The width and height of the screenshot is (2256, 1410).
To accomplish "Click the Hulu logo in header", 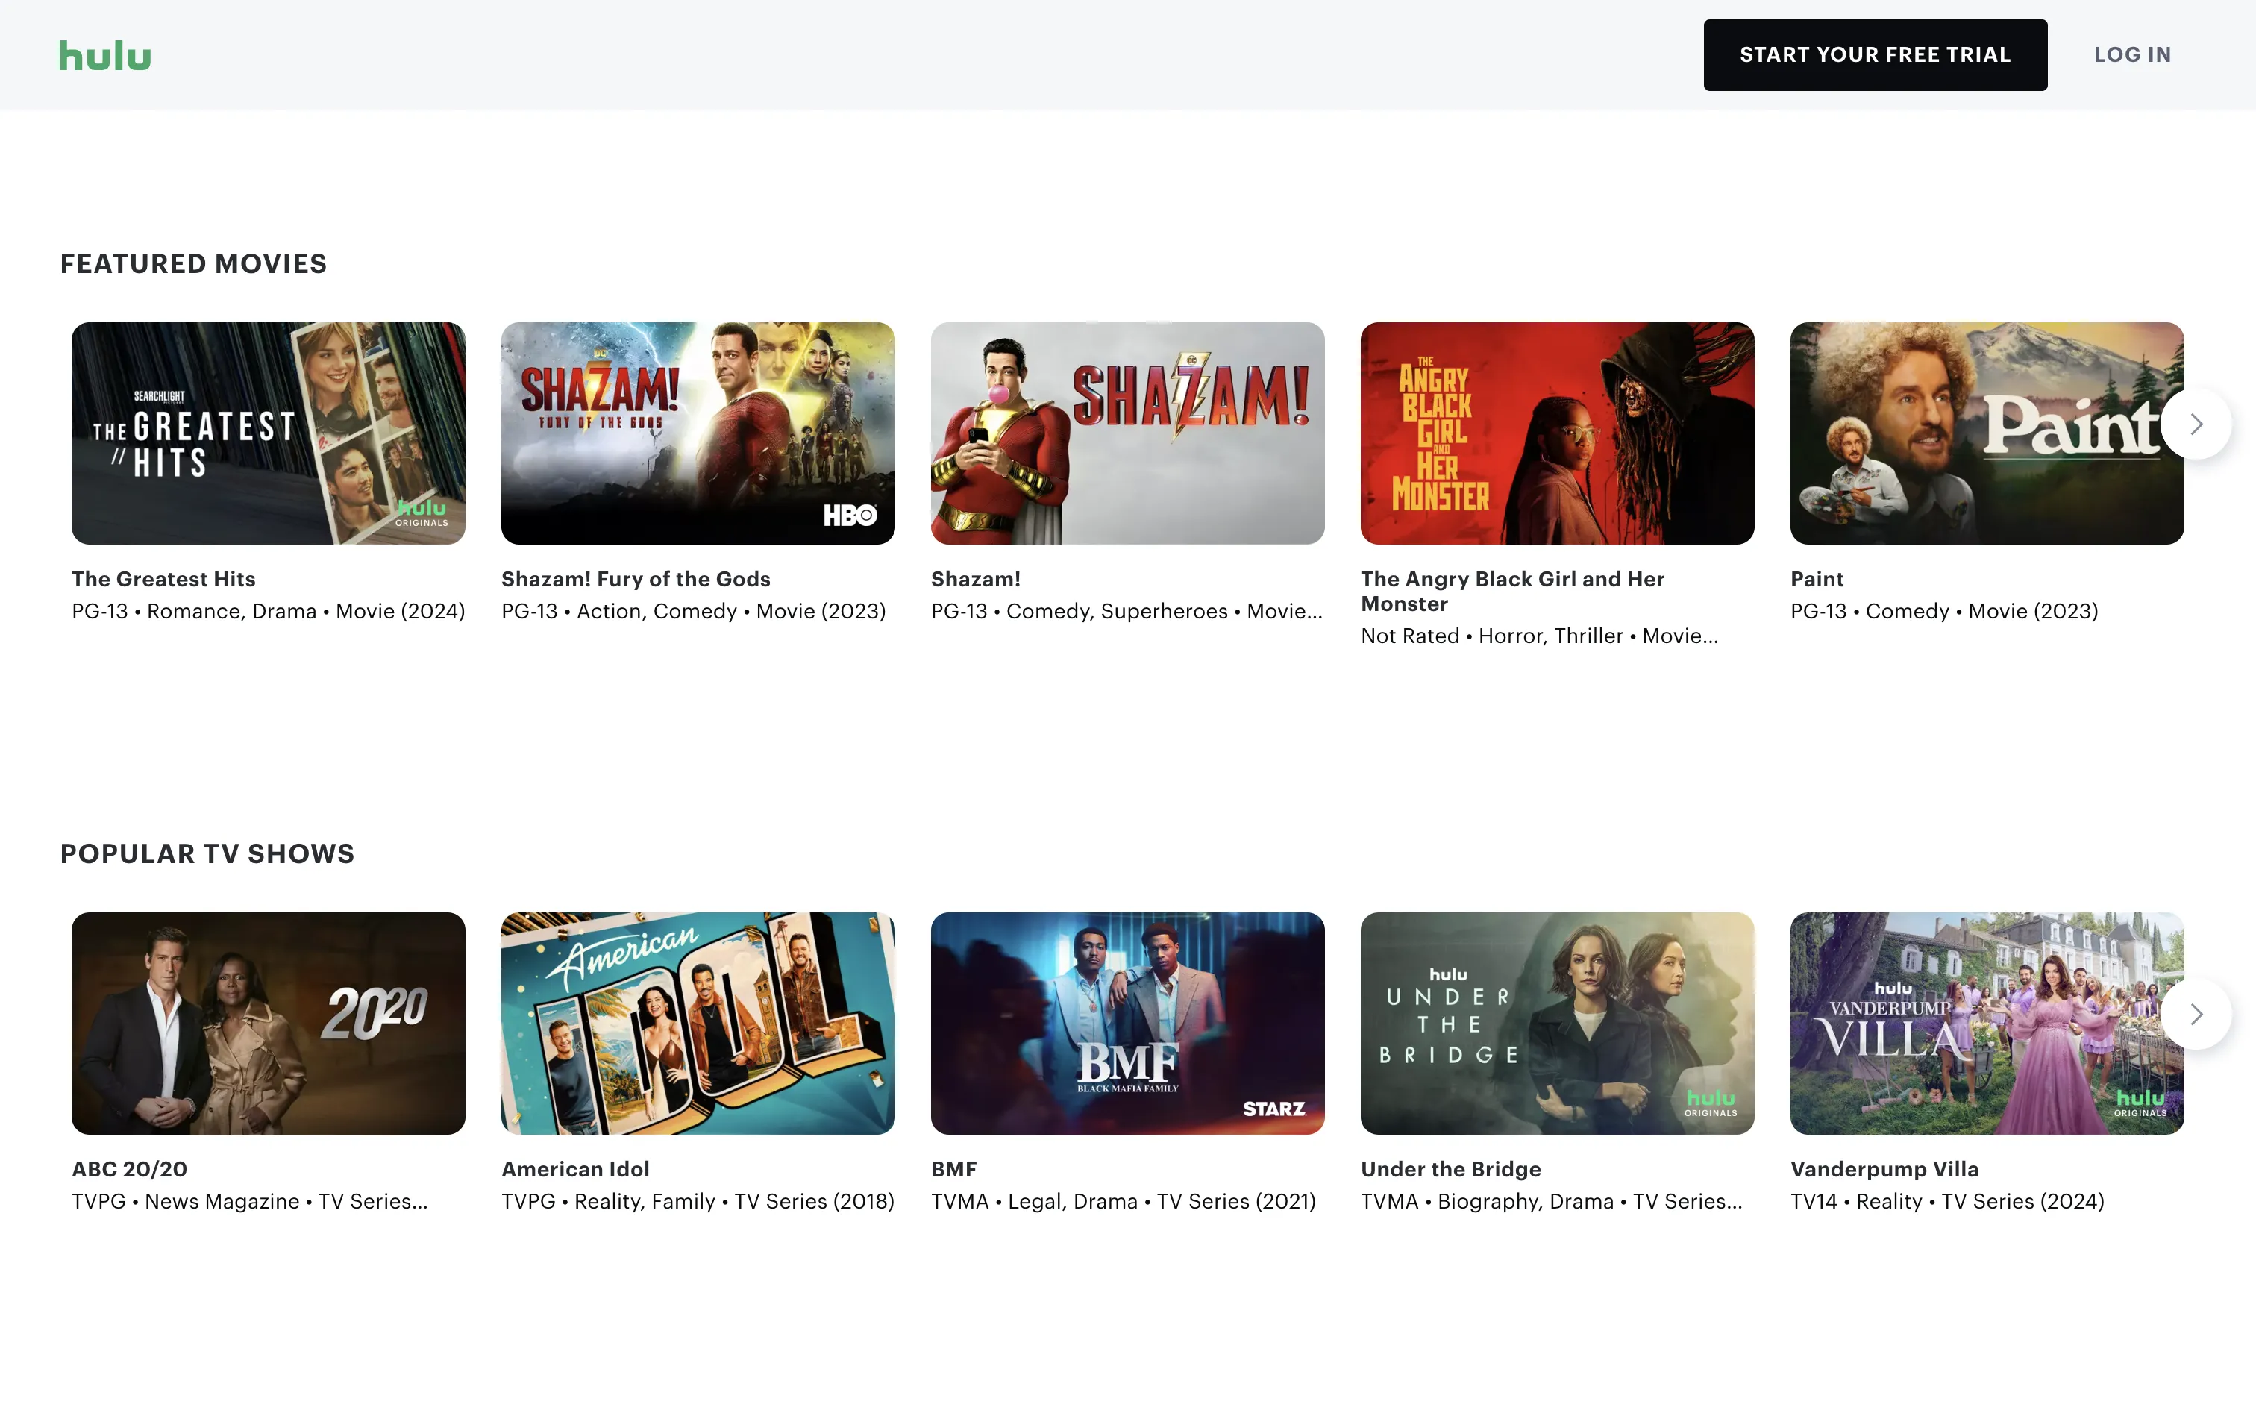I will (x=104, y=56).
